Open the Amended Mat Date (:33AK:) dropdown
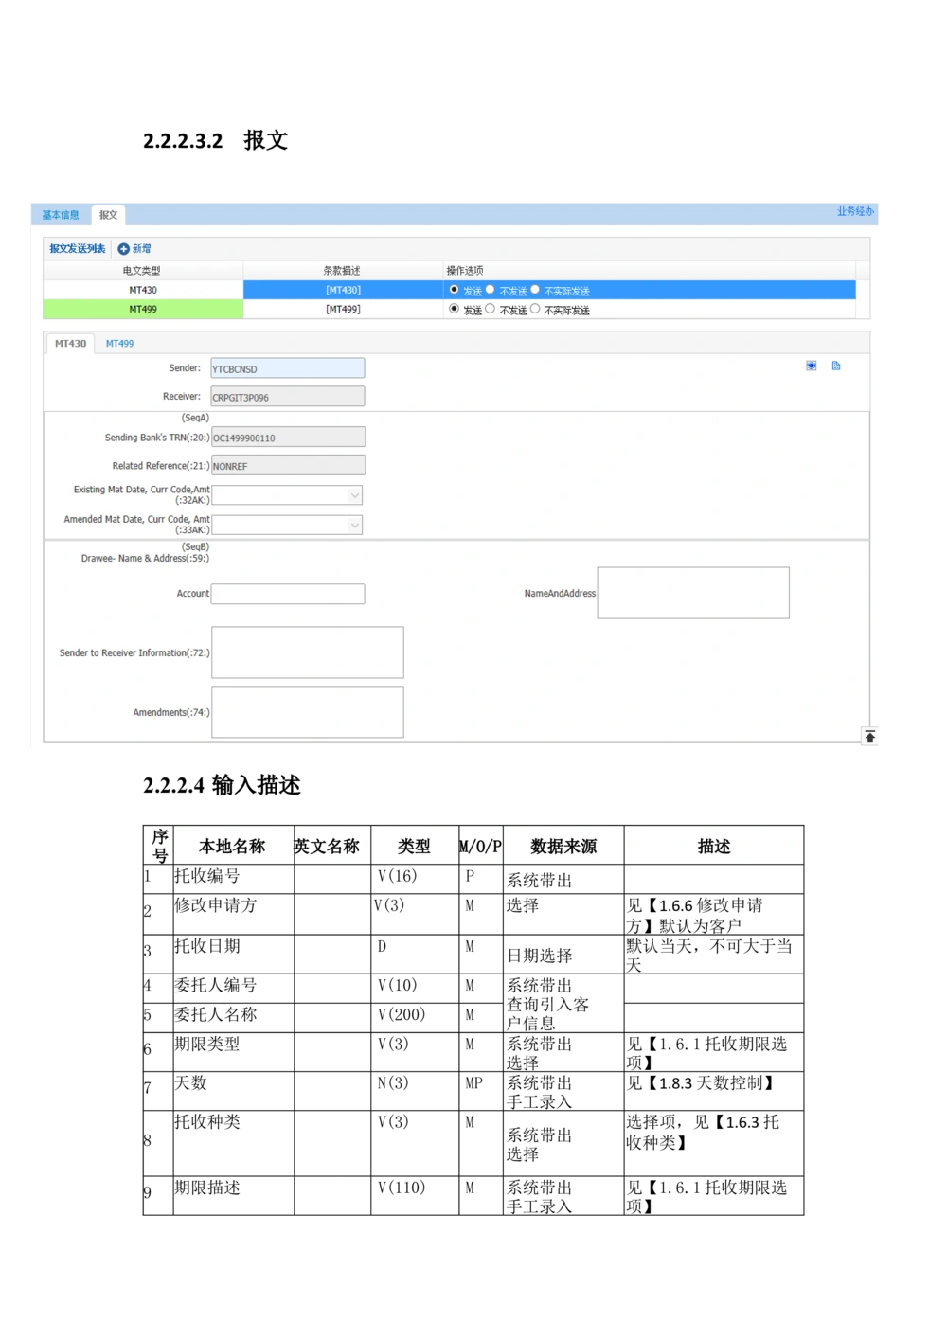Image resolution: width=947 pixels, height=1340 pixels. pyautogui.click(x=353, y=525)
